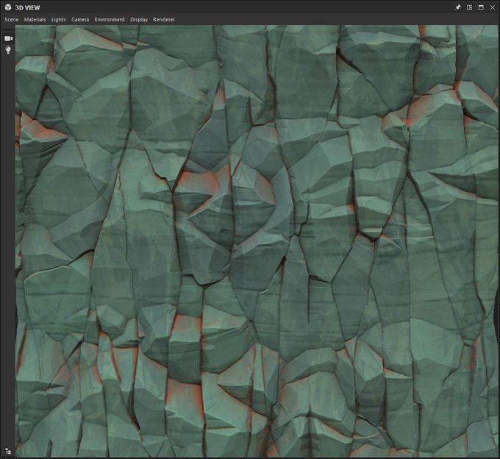The height and width of the screenshot is (459, 500).
Task: Open the Environment menu
Action: tap(110, 19)
